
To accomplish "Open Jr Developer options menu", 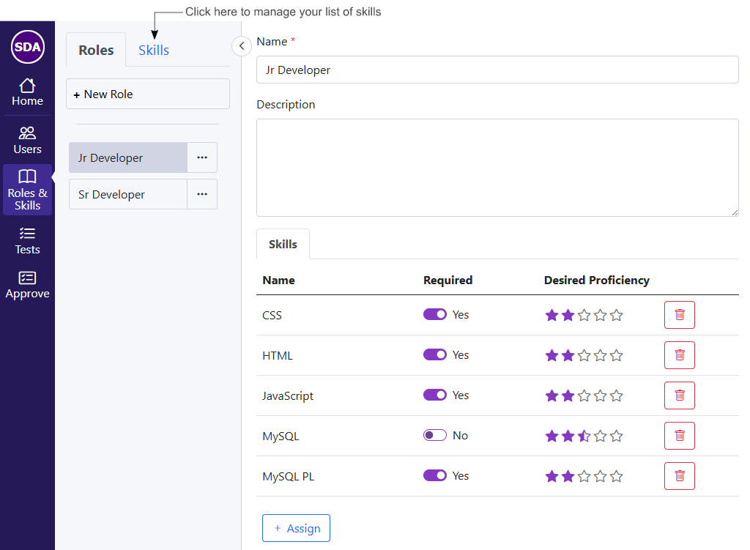I will 202,157.
